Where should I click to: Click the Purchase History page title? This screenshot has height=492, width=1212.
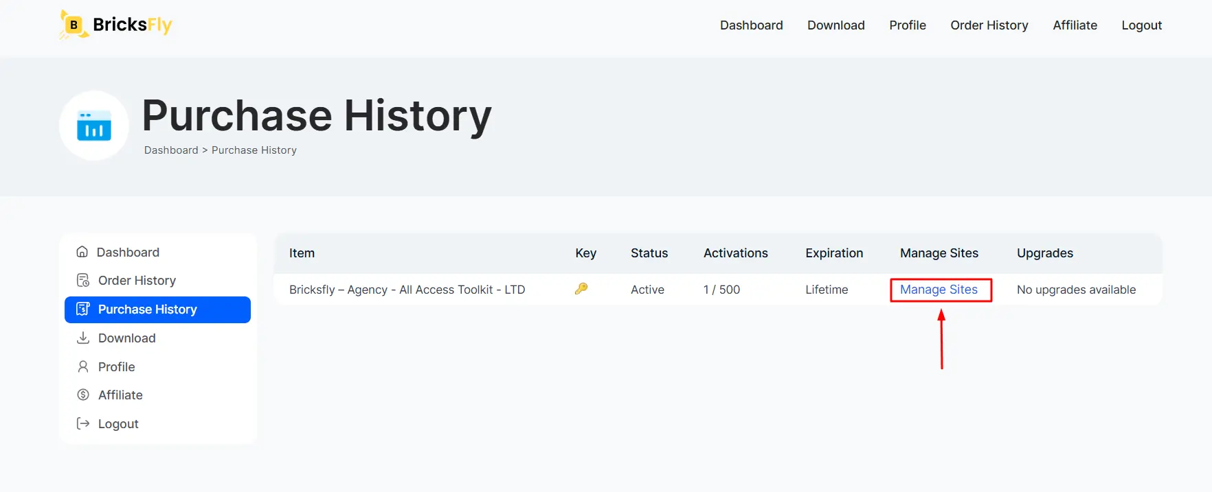click(x=317, y=115)
